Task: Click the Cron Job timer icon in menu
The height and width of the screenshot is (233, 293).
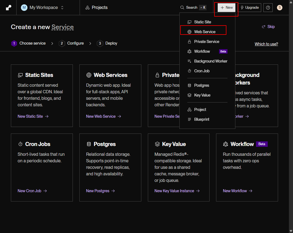Action: [x=189, y=71]
